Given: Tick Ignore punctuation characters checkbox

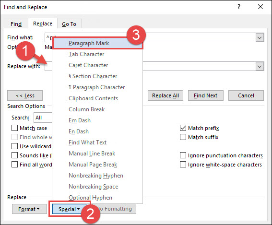Looking at the screenshot, I should (x=183, y=155).
